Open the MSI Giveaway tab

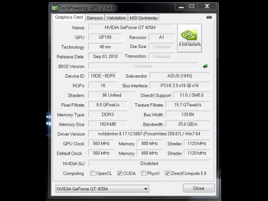point(143,18)
